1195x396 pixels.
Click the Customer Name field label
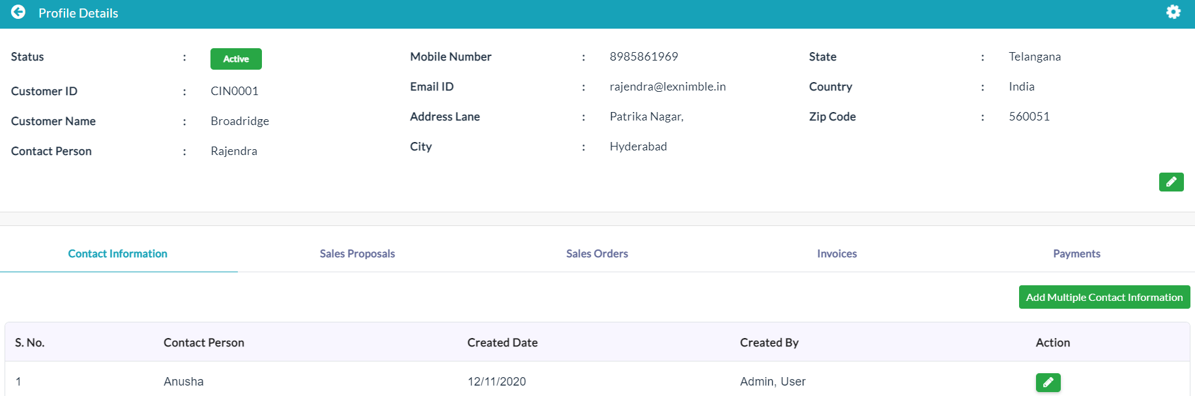pyautogui.click(x=53, y=121)
